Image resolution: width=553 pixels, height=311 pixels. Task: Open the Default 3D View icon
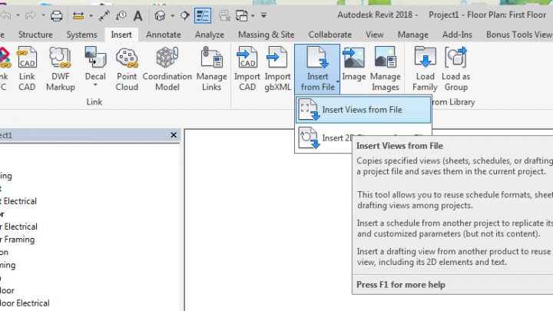coord(160,16)
